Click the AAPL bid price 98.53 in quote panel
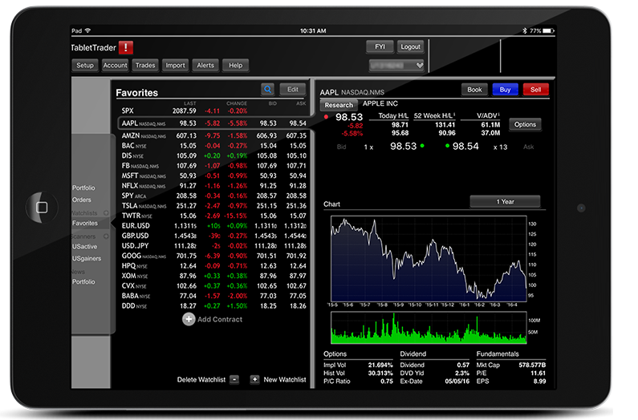Viewport: 638px width, 420px height. point(403,147)
